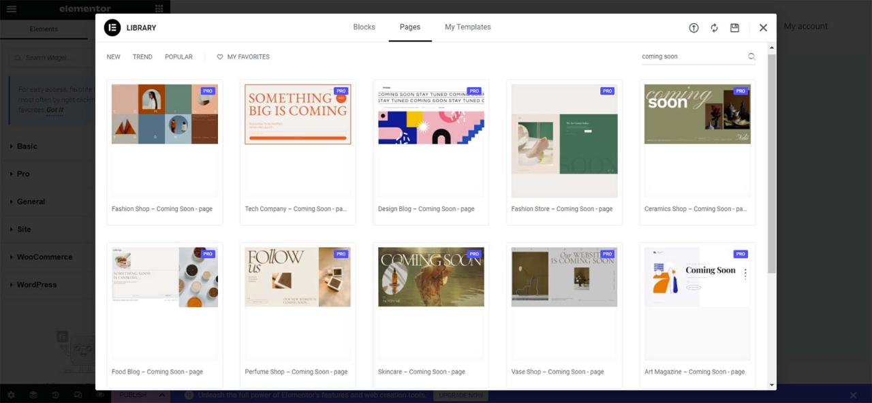Toggle the My Favorites heart filter
Image resolution: width=872 pixels, height=403 pixels.
coord(243,57)
